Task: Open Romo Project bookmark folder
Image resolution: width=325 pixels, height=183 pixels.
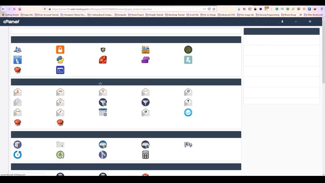Action: coord(136,15)
